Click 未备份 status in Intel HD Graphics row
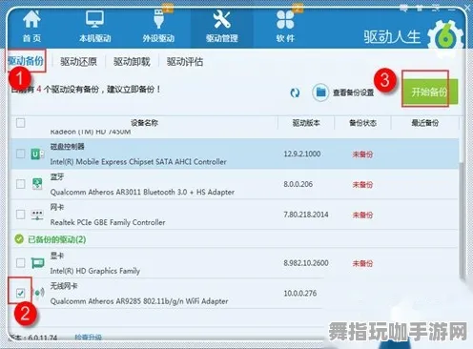The image size is (473, 349). pos(362,263)
